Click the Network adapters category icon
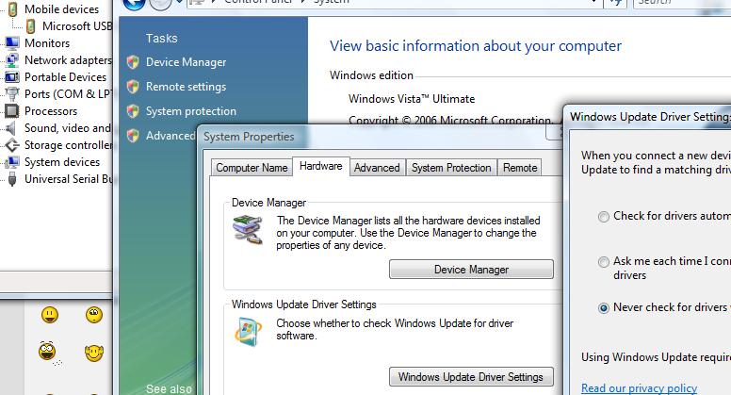Screen dimensions: 731x395 point(12,60)
